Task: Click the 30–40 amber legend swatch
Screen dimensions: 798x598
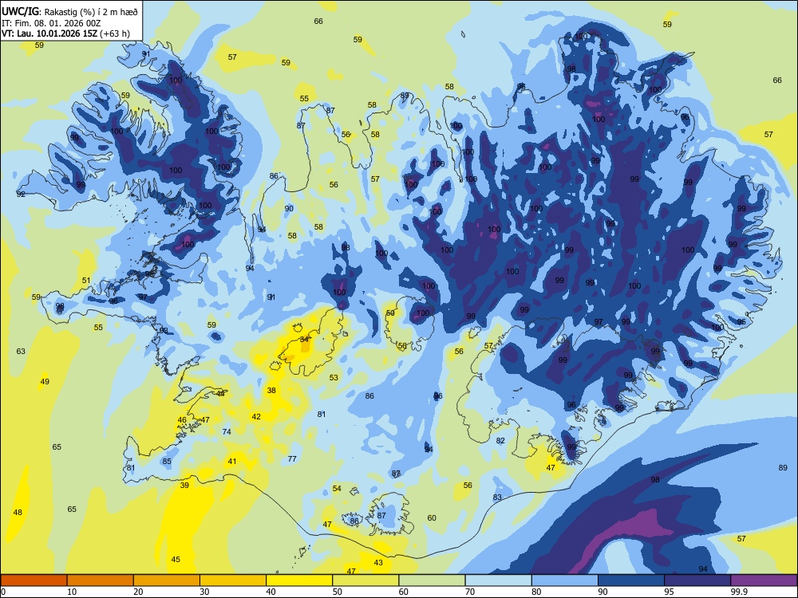Action: pos(233,580)
